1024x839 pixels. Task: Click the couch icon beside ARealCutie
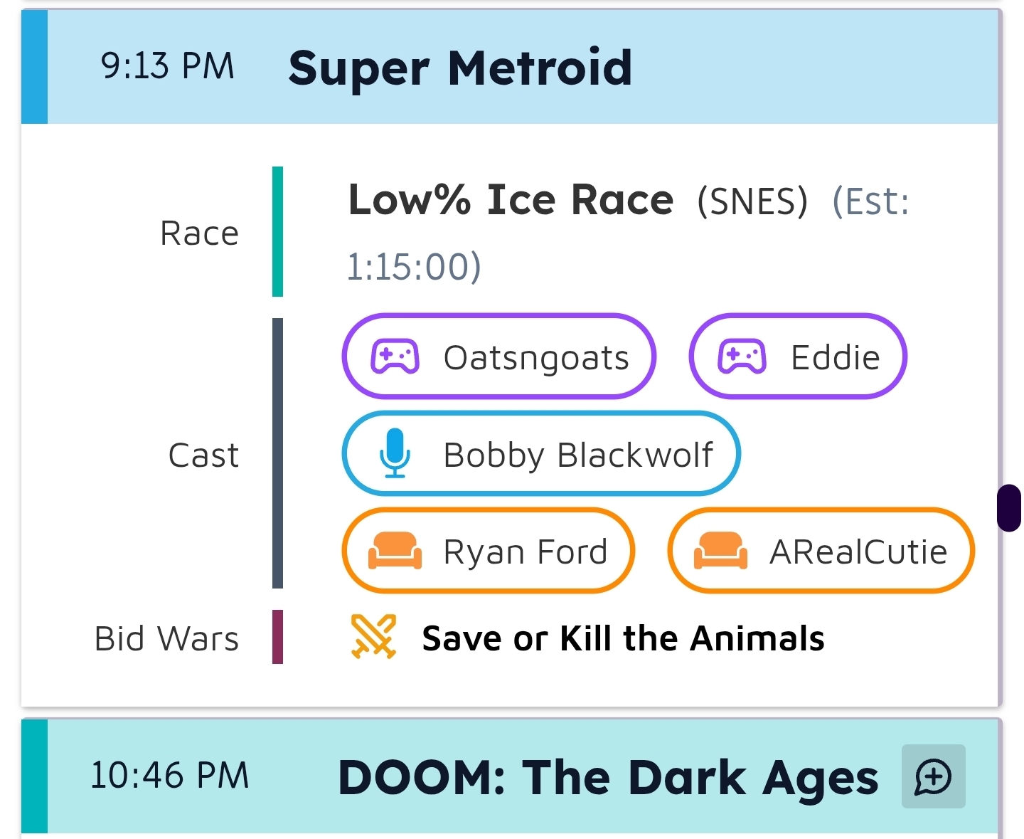(720, 551)
